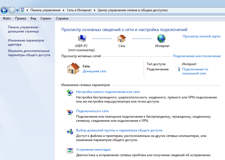Click the Control Panel icon in address bar
This screenshot has height=160, width=225.
click(x=22, y=10)
